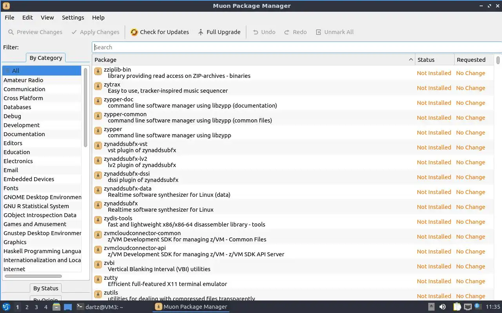The image size is (502, 313).
Task: Open the Help menu
Action: (98, 18)
